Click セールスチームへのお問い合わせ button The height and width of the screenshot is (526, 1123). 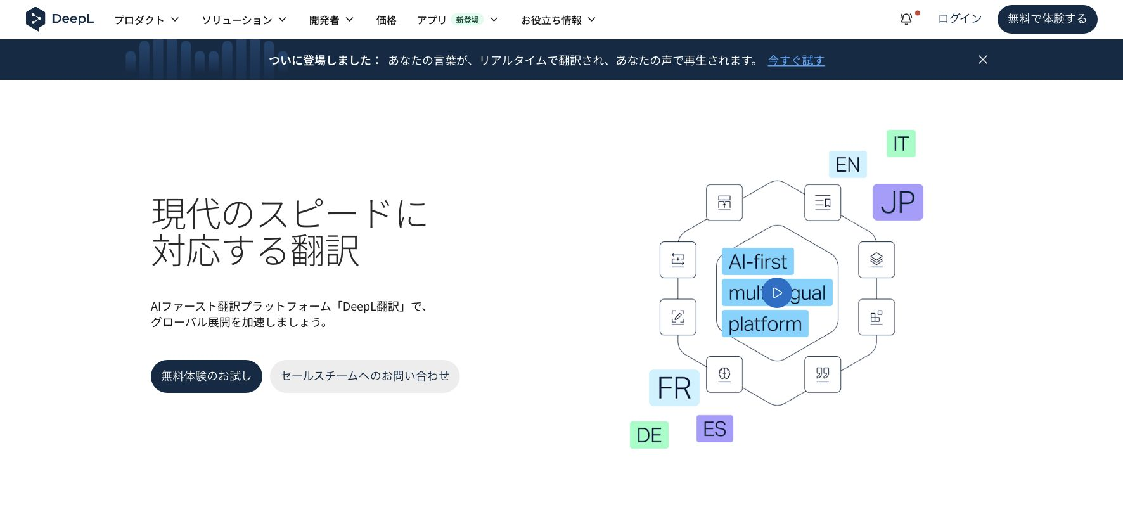[365, 376]
